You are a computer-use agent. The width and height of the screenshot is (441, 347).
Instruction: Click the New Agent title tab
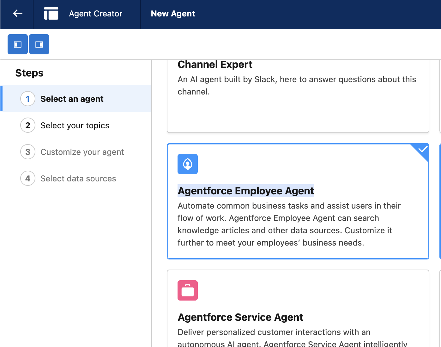pyautogui.click(x=173, y=14)
